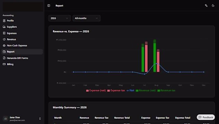Toggle the sidebar panel icon

pyautogui.click(x=49, y=6)
